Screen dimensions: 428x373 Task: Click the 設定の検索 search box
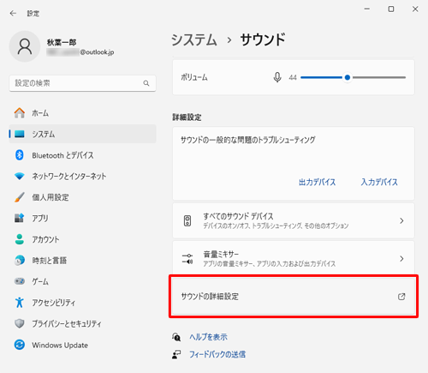(x=83, y=83)
